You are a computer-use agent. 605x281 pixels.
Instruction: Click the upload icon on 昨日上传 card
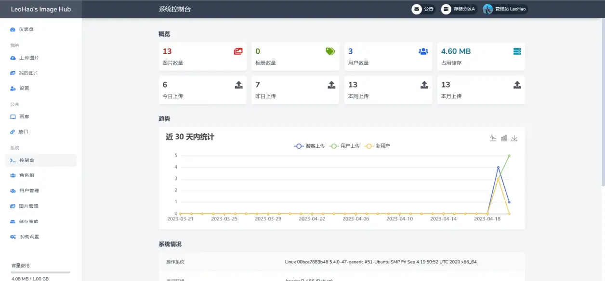coord(331,85)
